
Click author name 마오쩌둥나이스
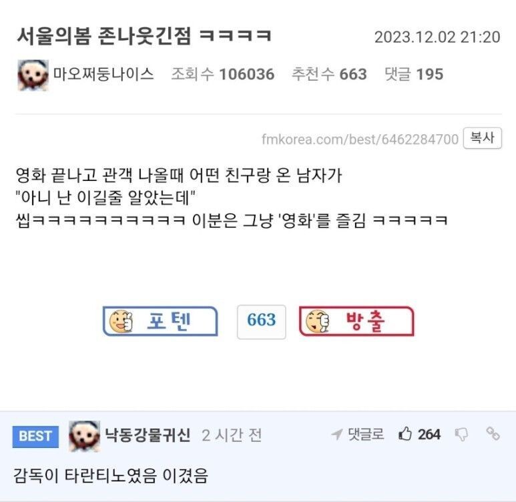pyautogui.click(x=103, y=73)
